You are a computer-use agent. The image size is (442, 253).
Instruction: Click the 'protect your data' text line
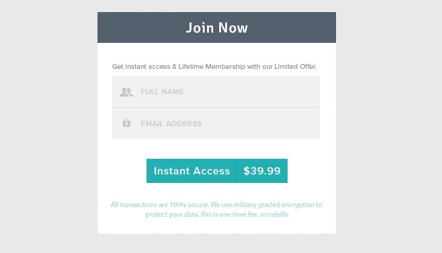217,214
